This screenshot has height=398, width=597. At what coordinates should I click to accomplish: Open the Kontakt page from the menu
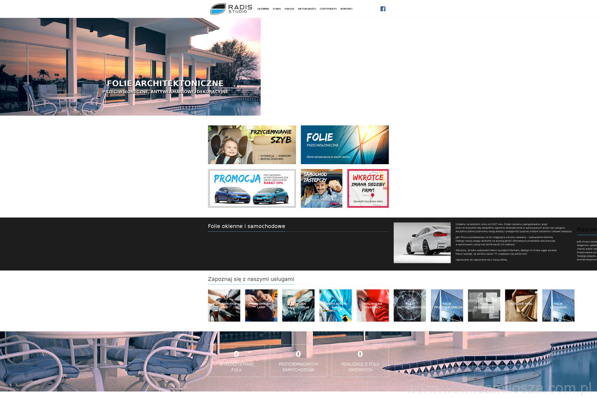[x=346, y=9]
